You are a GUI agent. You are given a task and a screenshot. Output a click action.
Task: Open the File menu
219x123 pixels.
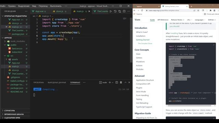[3, 6]
